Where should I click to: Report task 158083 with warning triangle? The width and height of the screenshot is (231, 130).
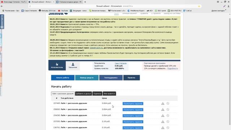pyautogui.click(x=163, y=109)
